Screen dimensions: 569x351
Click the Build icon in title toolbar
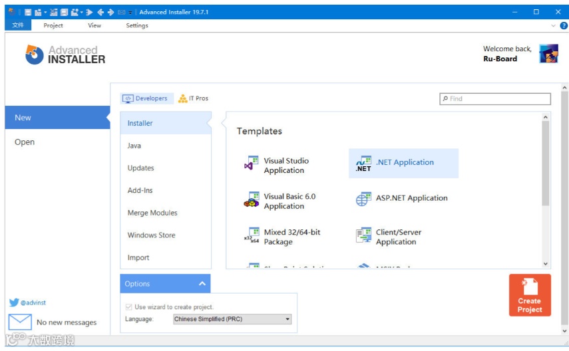[38, 13]
